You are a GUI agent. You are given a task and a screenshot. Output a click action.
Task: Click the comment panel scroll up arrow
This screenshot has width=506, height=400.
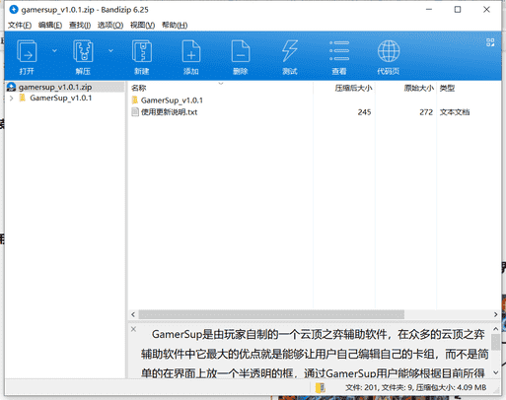pos(495,329)
